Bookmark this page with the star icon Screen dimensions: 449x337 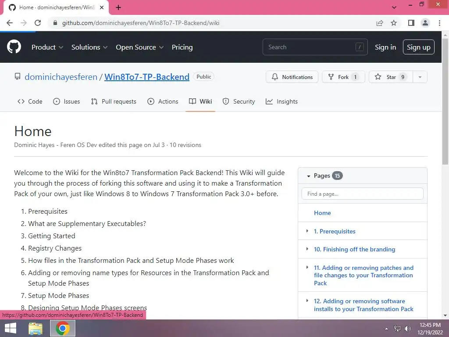(394, 23)
